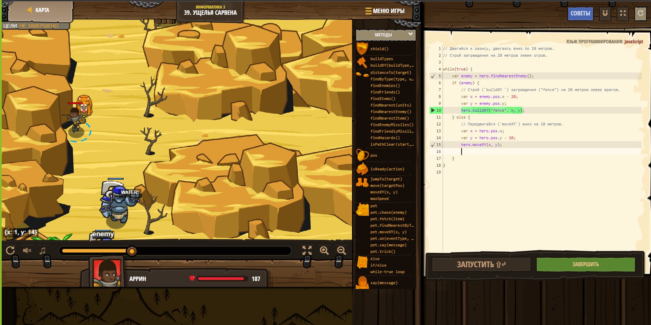
Task: Select isReady(action) method
Action: click(x=387, y=169)
